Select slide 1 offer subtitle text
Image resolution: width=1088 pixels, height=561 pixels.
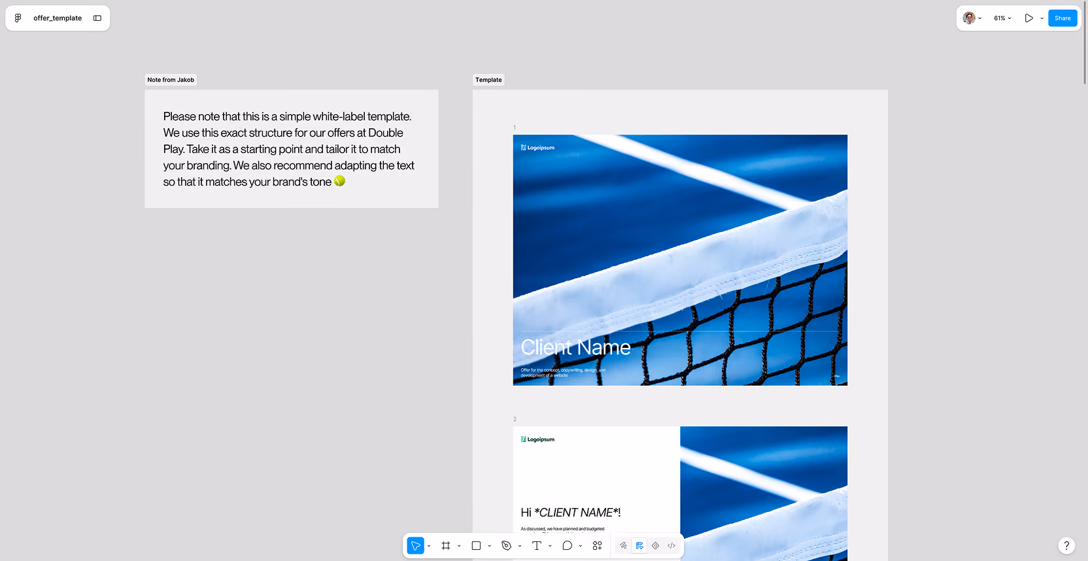click(x=563, y=373)
